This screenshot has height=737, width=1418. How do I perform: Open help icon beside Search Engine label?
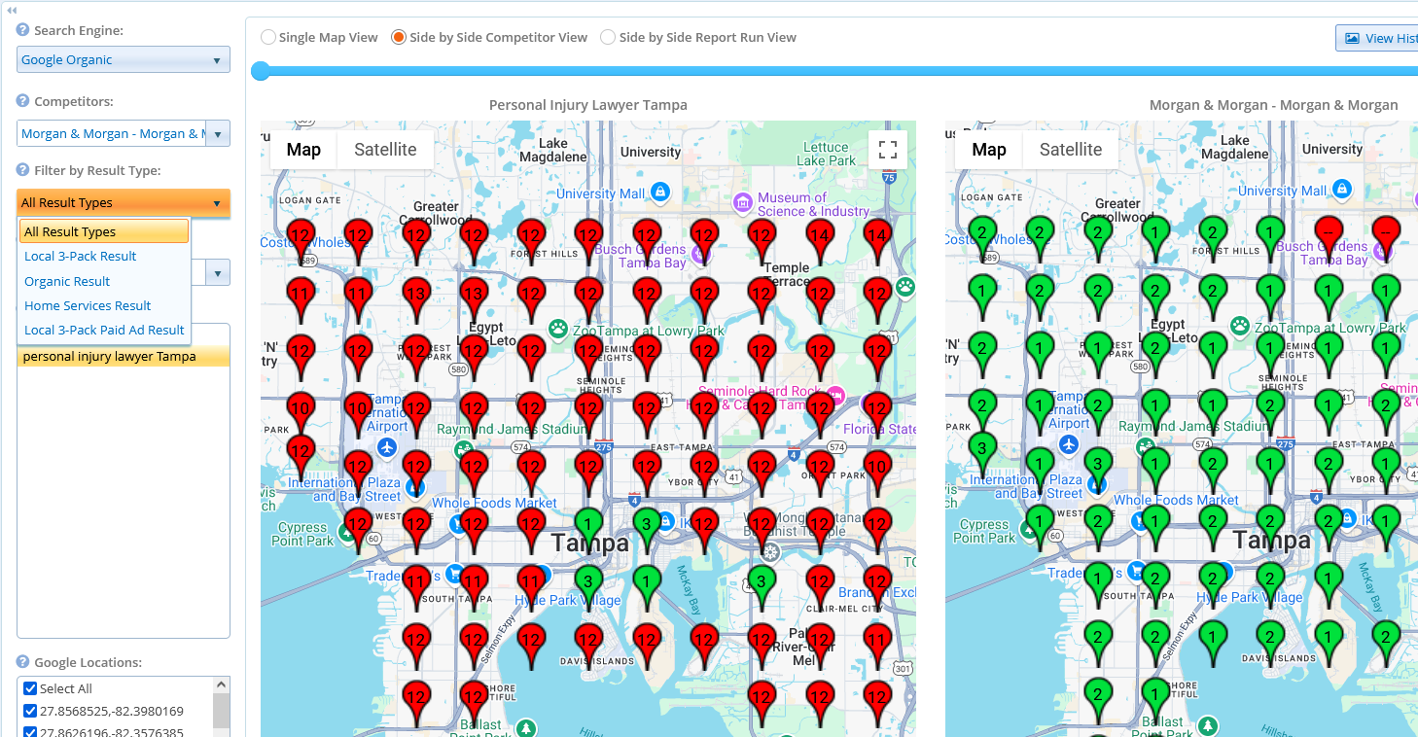pyautogui.click(x=22, y=30)
